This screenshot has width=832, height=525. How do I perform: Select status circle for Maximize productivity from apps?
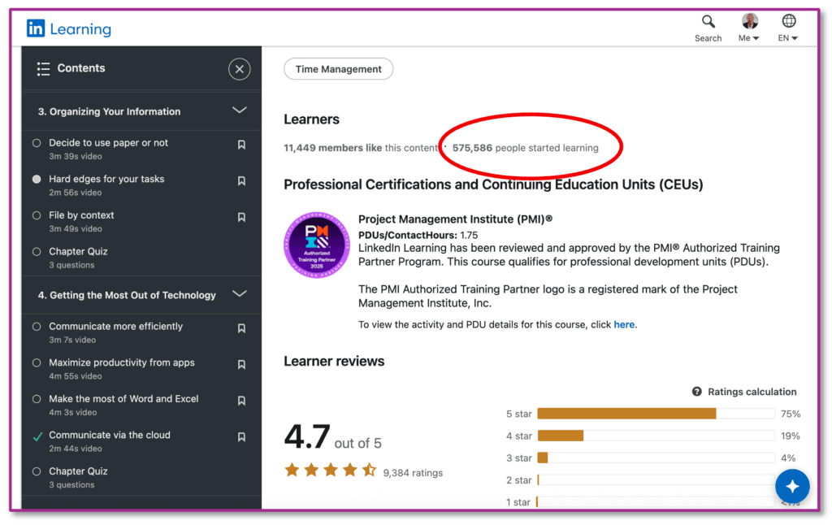pyautogui.click(x=37, y=362)
